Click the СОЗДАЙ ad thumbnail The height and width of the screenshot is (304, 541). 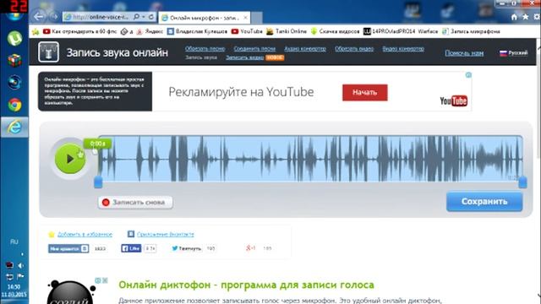tap(70, 292)
